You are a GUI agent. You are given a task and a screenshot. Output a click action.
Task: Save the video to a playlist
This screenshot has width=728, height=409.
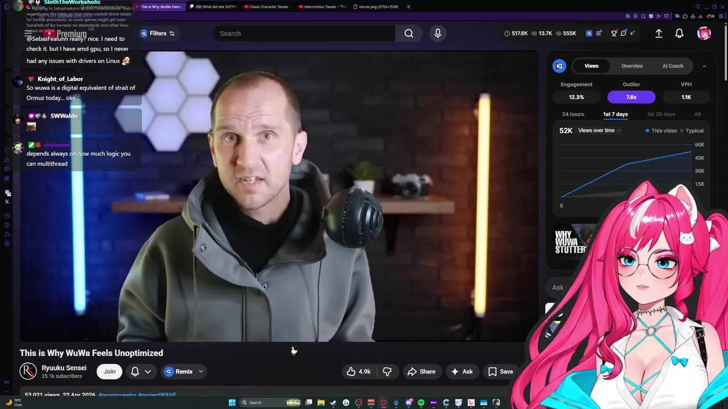(500, 372)
